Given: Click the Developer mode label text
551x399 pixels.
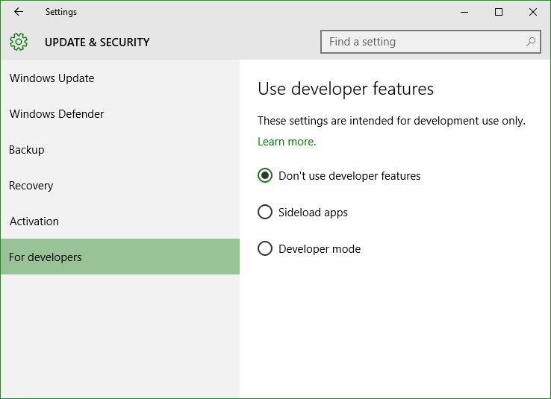Looking at the screenshot, I should 320,249.
